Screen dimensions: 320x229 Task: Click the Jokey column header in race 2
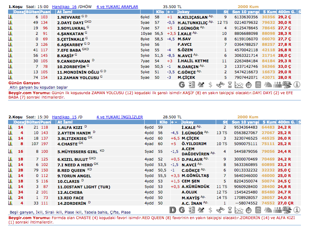coord(188,122)
